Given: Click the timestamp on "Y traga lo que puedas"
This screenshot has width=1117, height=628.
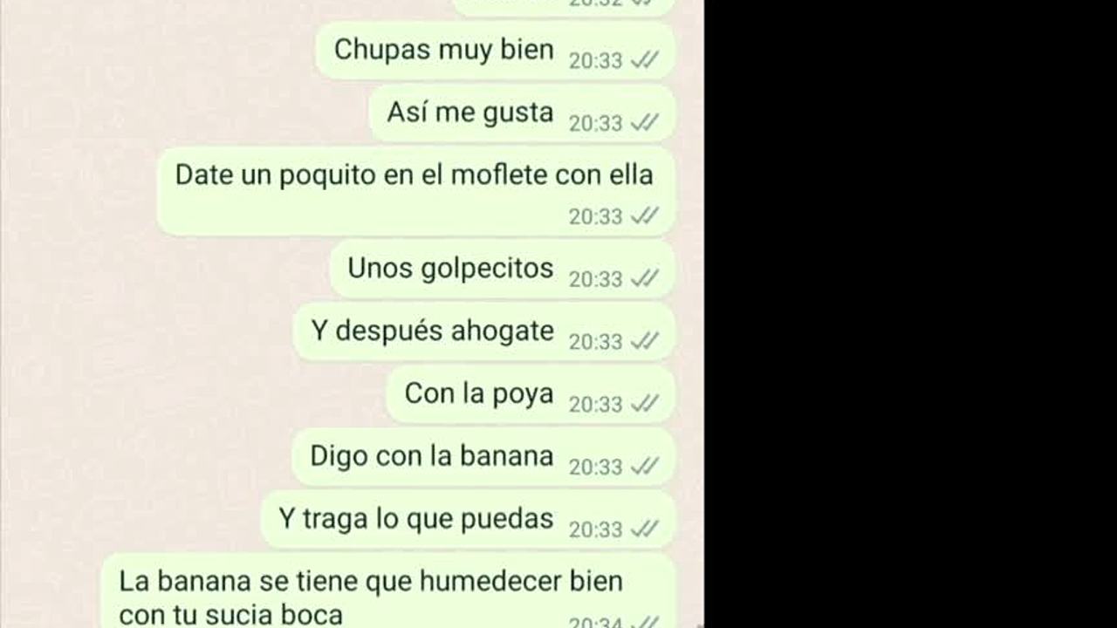Looking at the screenshot, I should point(595,529).
